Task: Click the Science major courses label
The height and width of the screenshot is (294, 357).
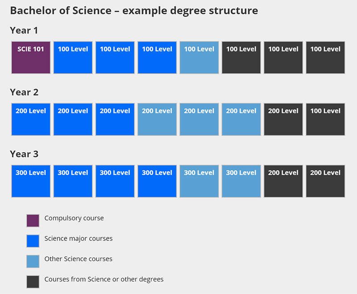Action: coord(79,239)
